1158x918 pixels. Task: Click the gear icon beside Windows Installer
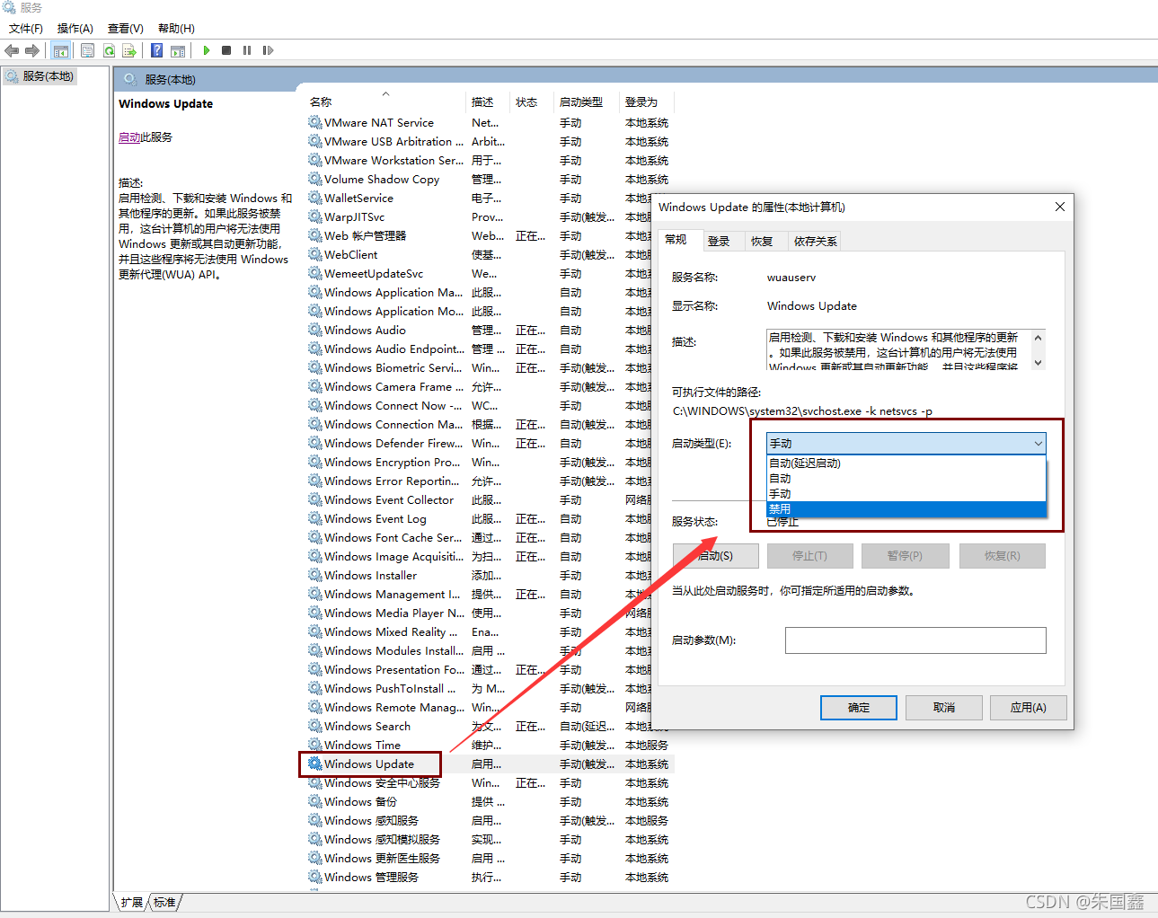tap(314, 575)
